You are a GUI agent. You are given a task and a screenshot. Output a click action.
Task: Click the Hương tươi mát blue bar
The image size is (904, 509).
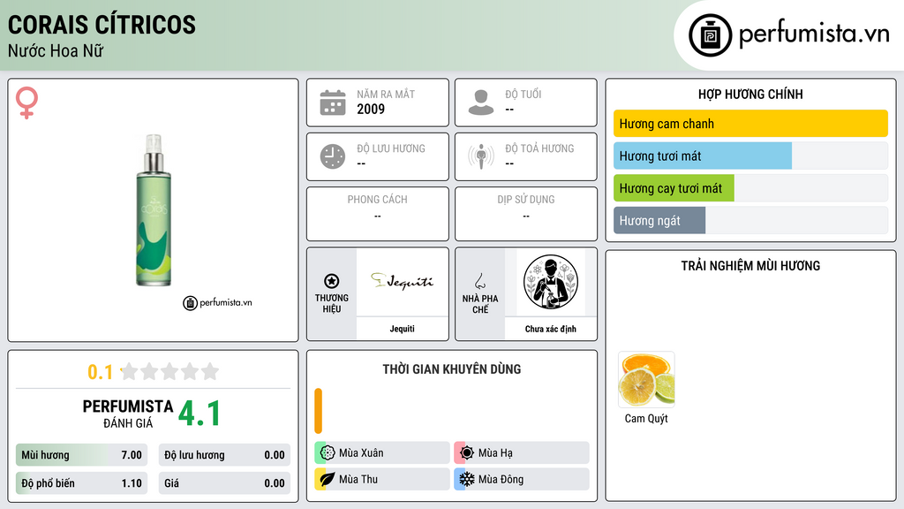pos(703,156)
